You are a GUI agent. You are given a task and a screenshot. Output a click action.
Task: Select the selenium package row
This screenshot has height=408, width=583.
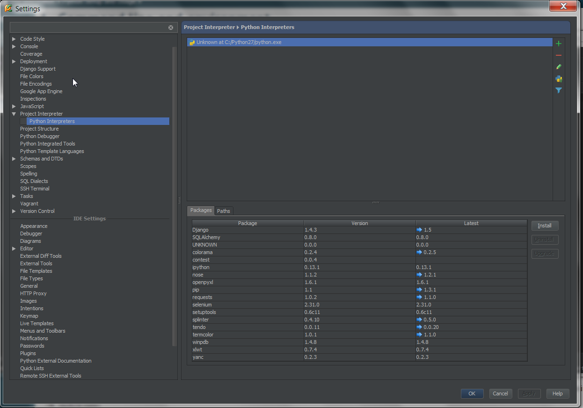[x=248, y=305]
